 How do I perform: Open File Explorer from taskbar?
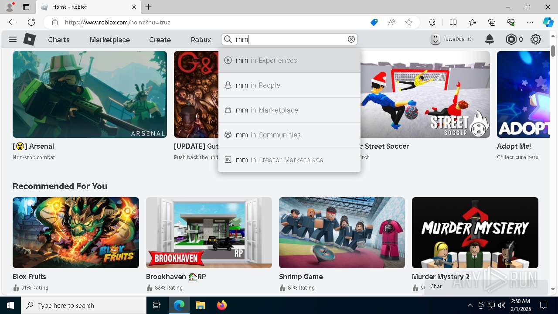200,305
